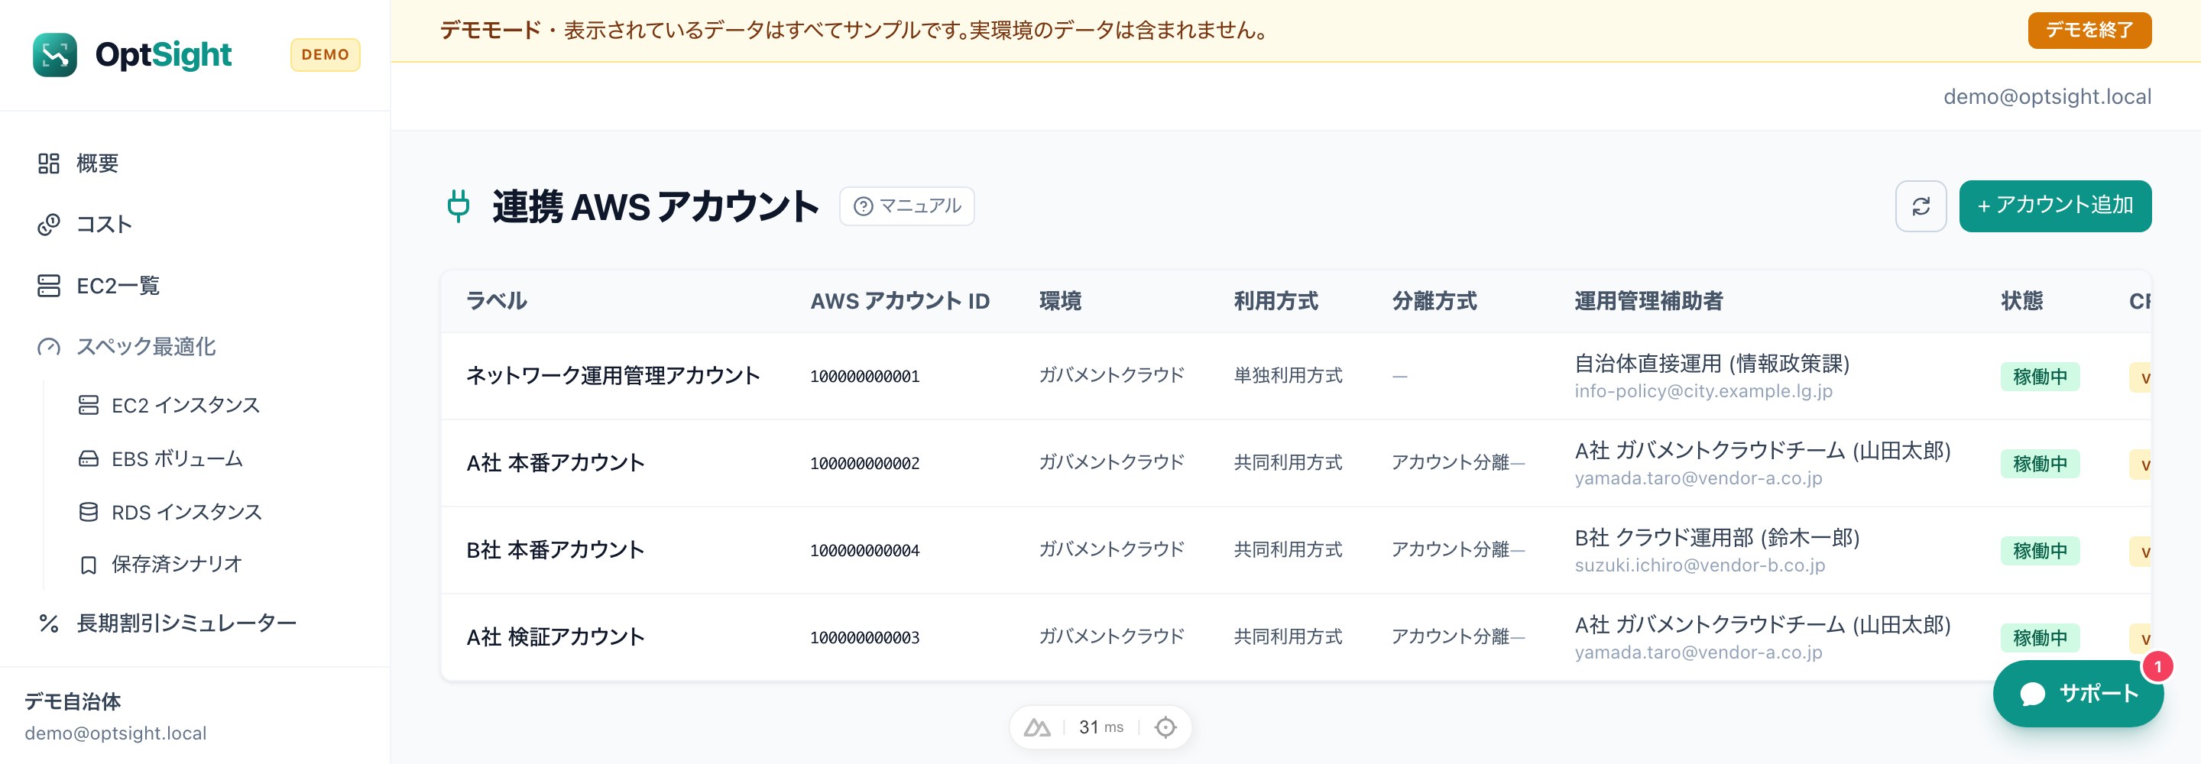Click account ID 100000000003
Viewport: 2201px width, 764px height.
[864, 637]
